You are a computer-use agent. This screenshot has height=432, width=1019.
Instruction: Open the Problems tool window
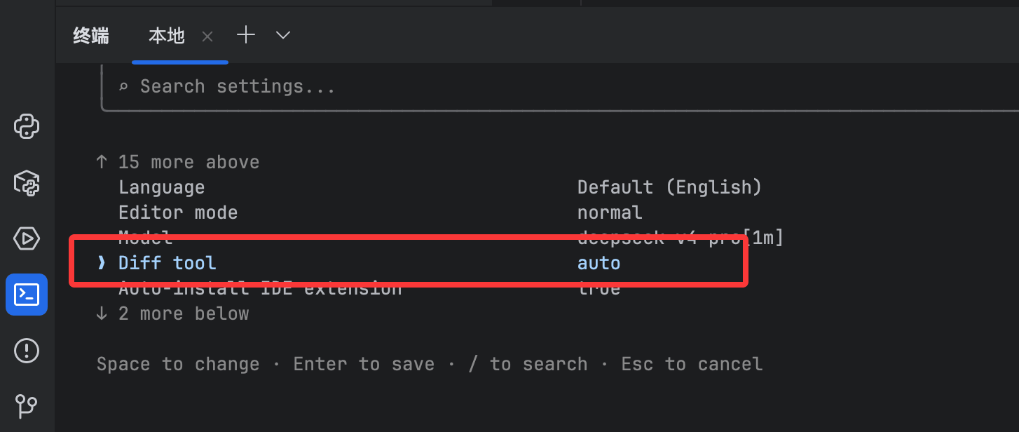click(27, 349)
